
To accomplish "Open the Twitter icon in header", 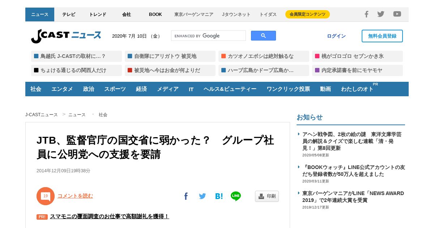I will click(381, 14).
